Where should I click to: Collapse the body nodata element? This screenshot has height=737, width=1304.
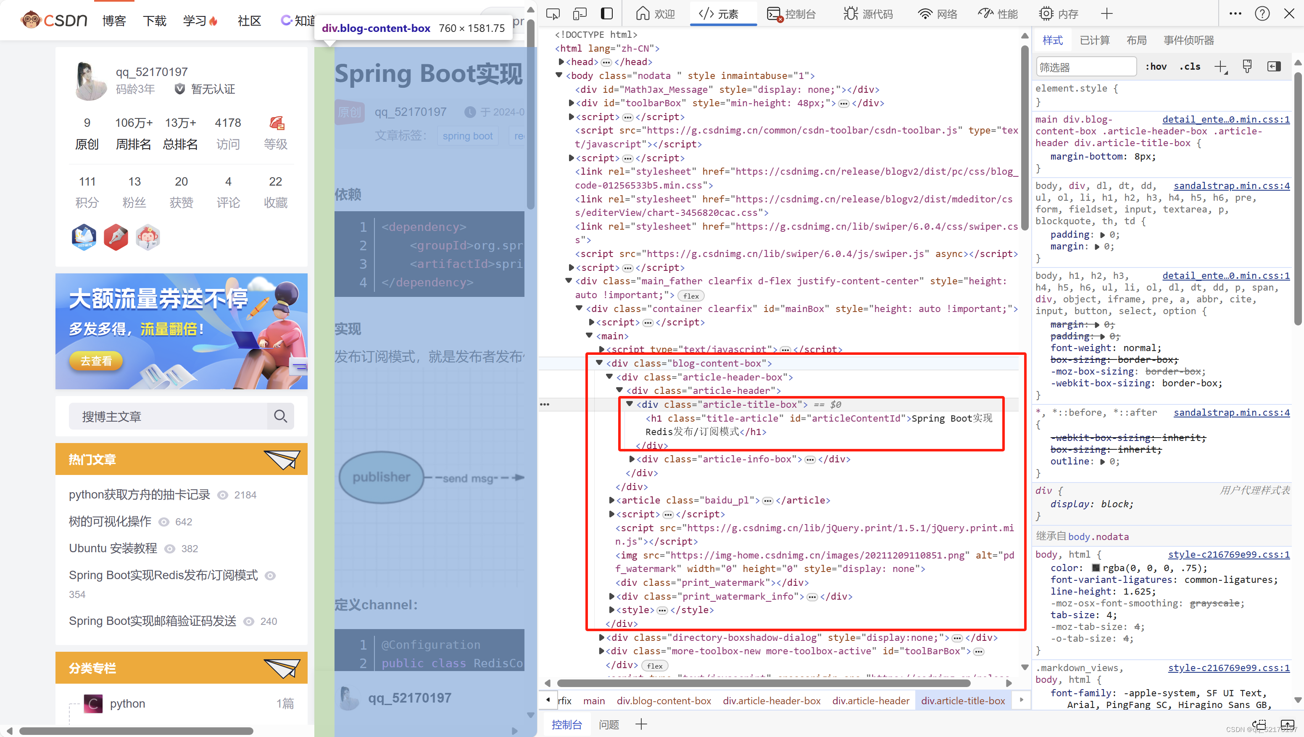point(559,76)
